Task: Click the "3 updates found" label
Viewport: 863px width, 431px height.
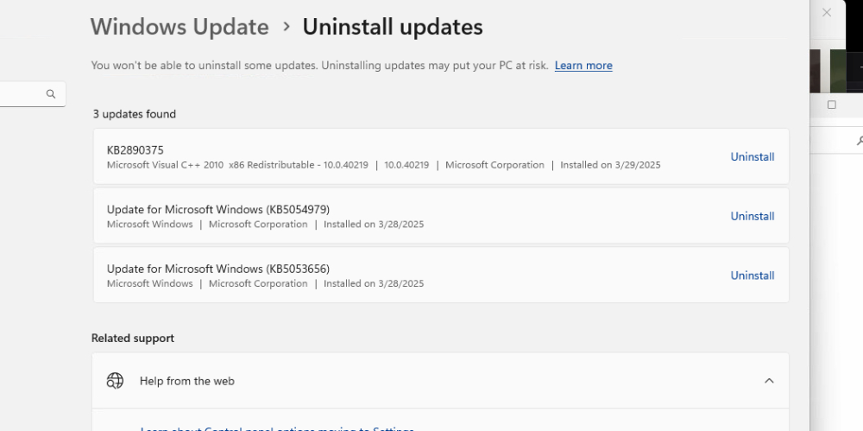Action: (x=135, y=114)
